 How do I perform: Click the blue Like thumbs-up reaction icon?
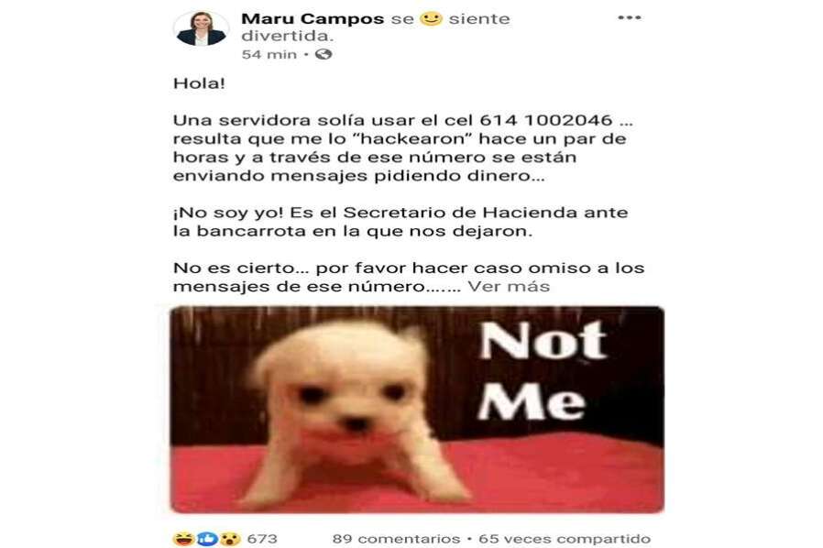[207, 539]
